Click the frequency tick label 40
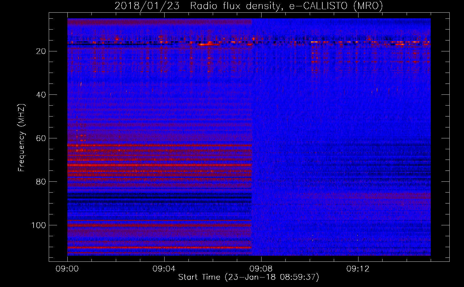This screenshot has width=464, height=287. click(x=41, y=95)
